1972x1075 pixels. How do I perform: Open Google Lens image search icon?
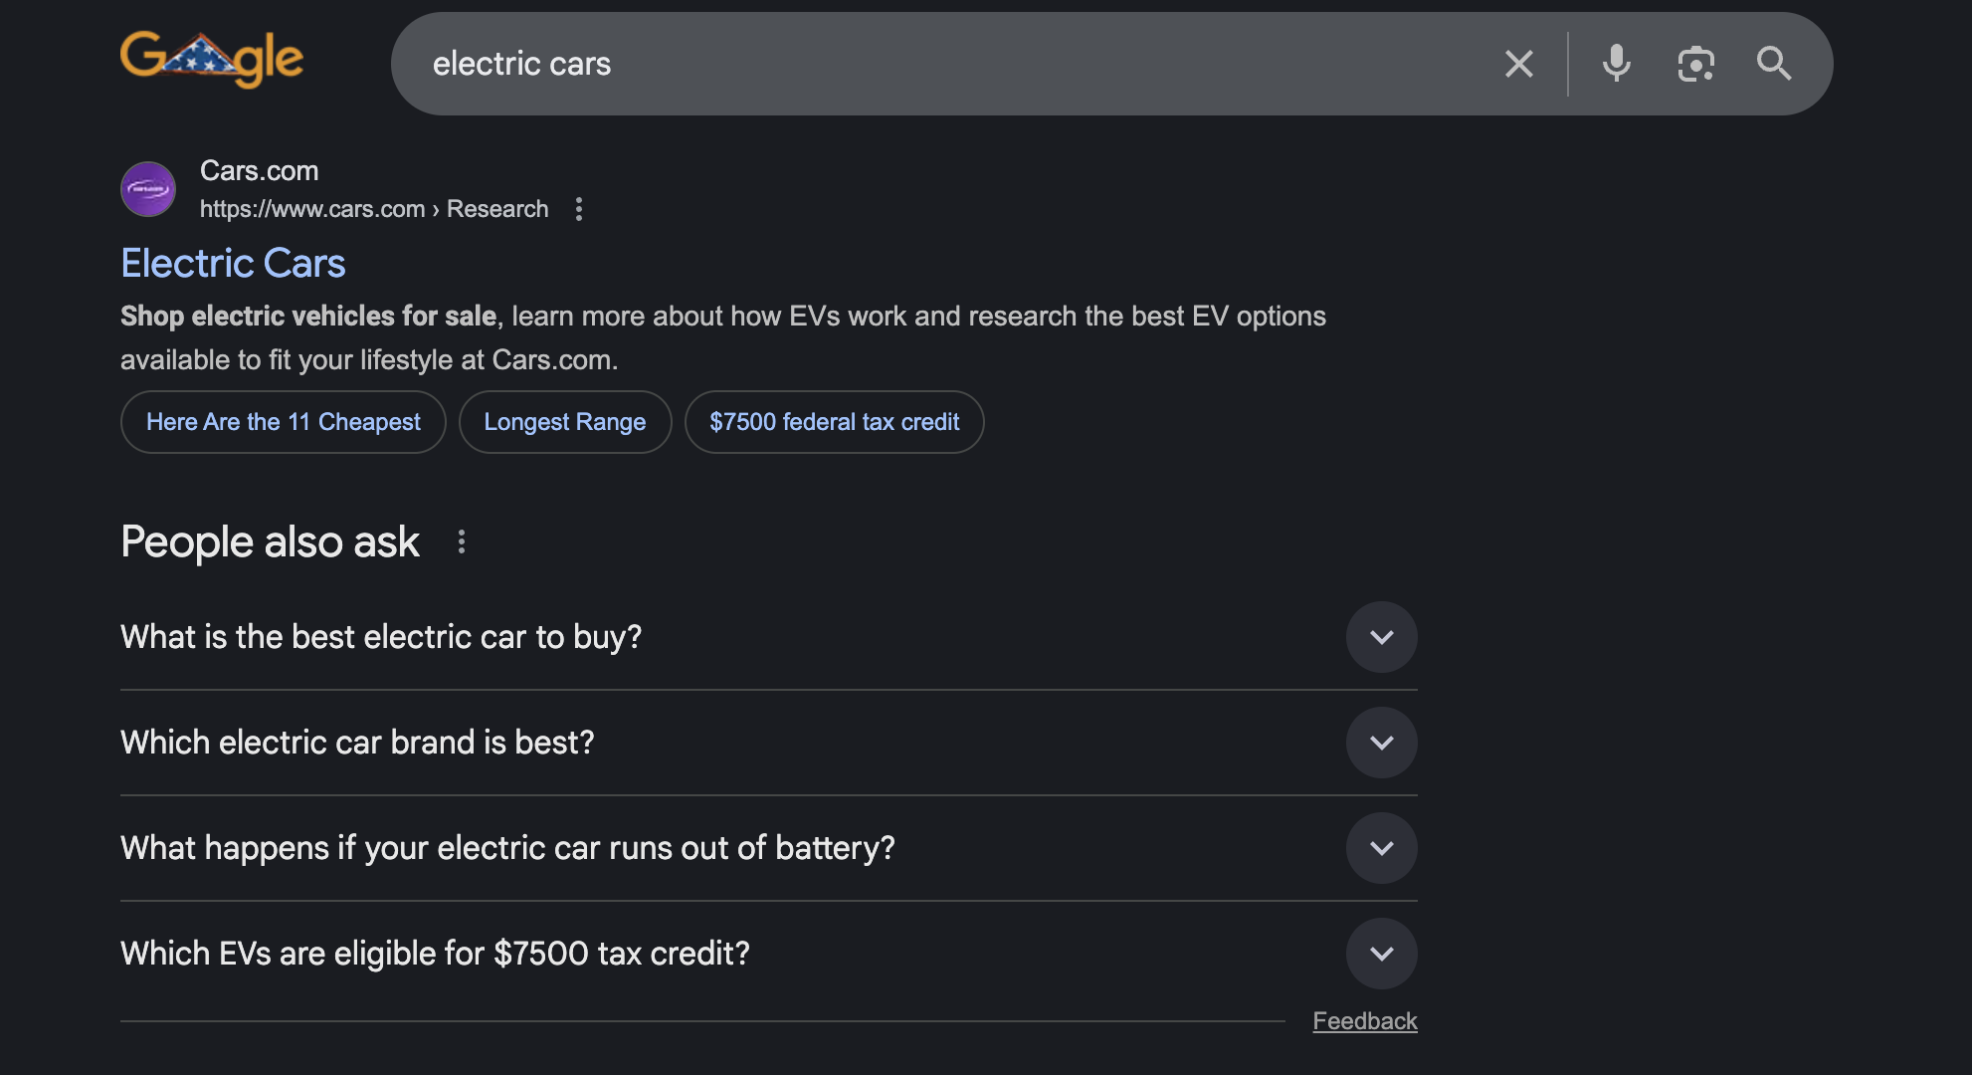click(1695, 64)
